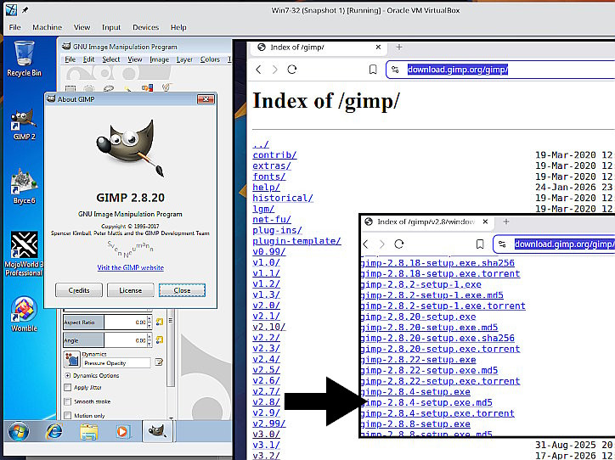Screen dimensions: 615x460
Task: Click Pressure Opacity dynamics field
Action: coord(116,363)
